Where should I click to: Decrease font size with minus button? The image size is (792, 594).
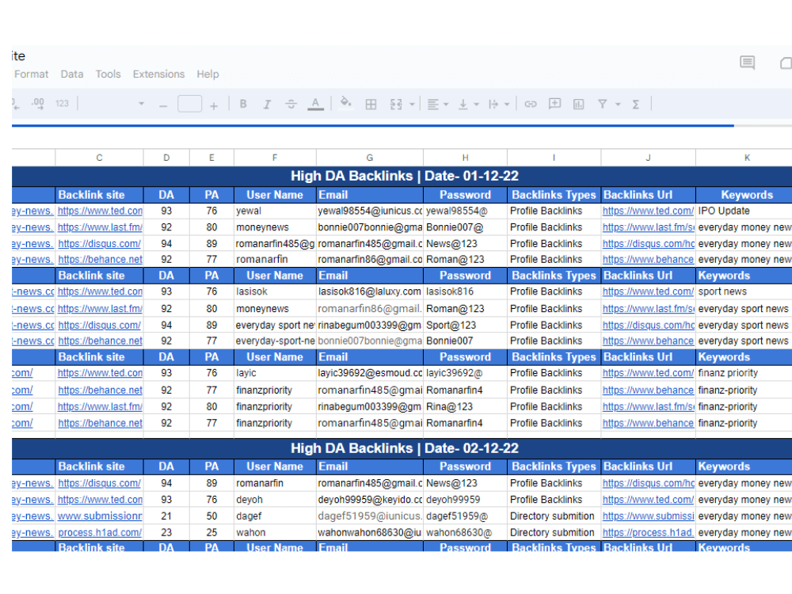tap(163, 105)
